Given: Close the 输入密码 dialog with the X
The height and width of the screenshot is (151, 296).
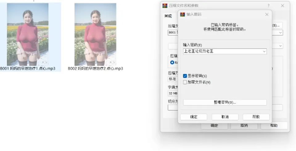Looking at the screenshot, I should click(267, 14).
